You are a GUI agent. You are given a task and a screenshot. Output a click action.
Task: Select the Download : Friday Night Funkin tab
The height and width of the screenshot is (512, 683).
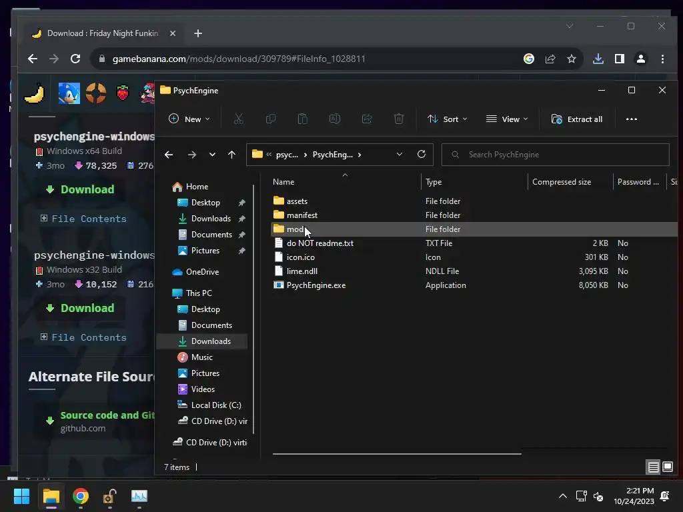coord(103,33)
